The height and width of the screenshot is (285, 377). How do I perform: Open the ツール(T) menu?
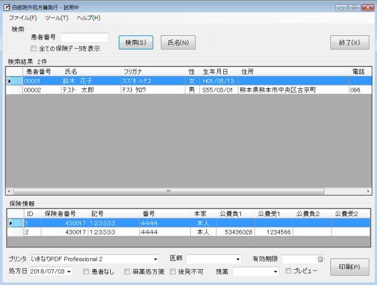tap(57, 18)
